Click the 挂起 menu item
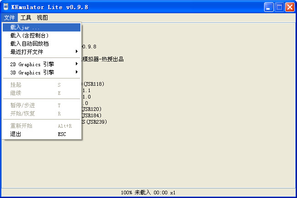Screen dimensions: 297x198 click(x=42, y=85)
